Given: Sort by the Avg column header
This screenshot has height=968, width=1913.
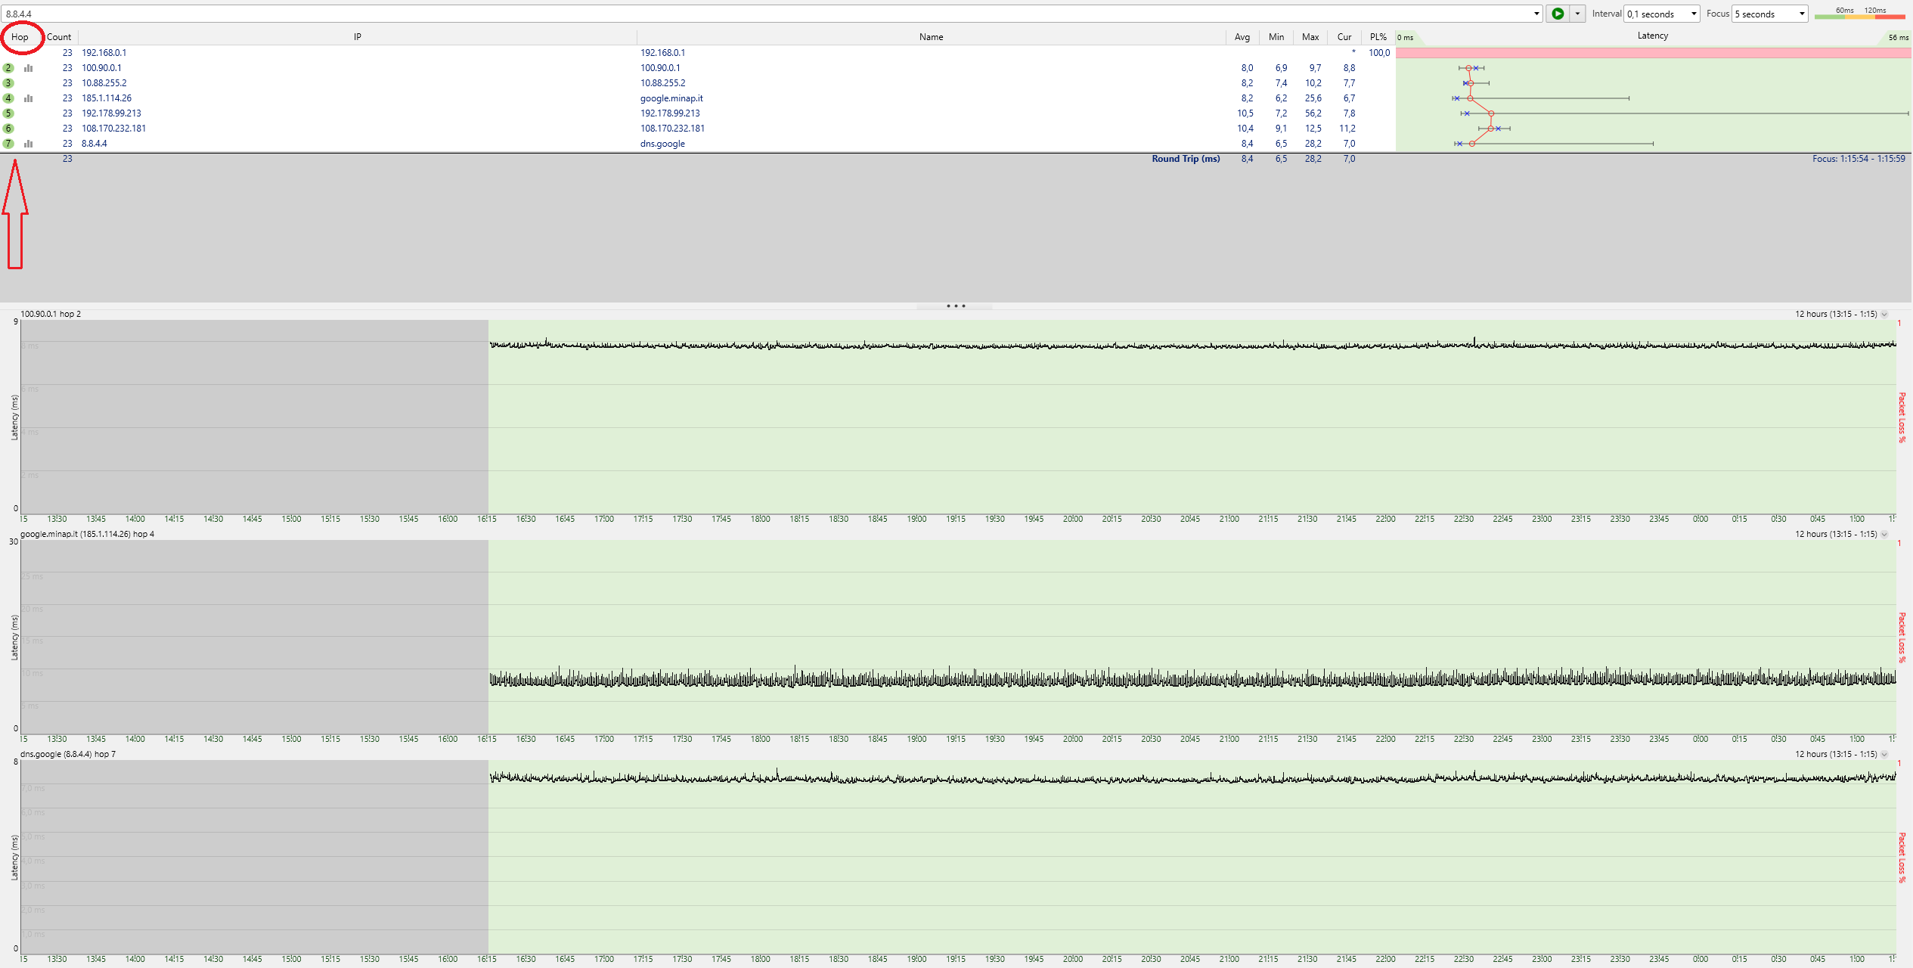Looking at the screenshot, I should (x=1242, y=37).
